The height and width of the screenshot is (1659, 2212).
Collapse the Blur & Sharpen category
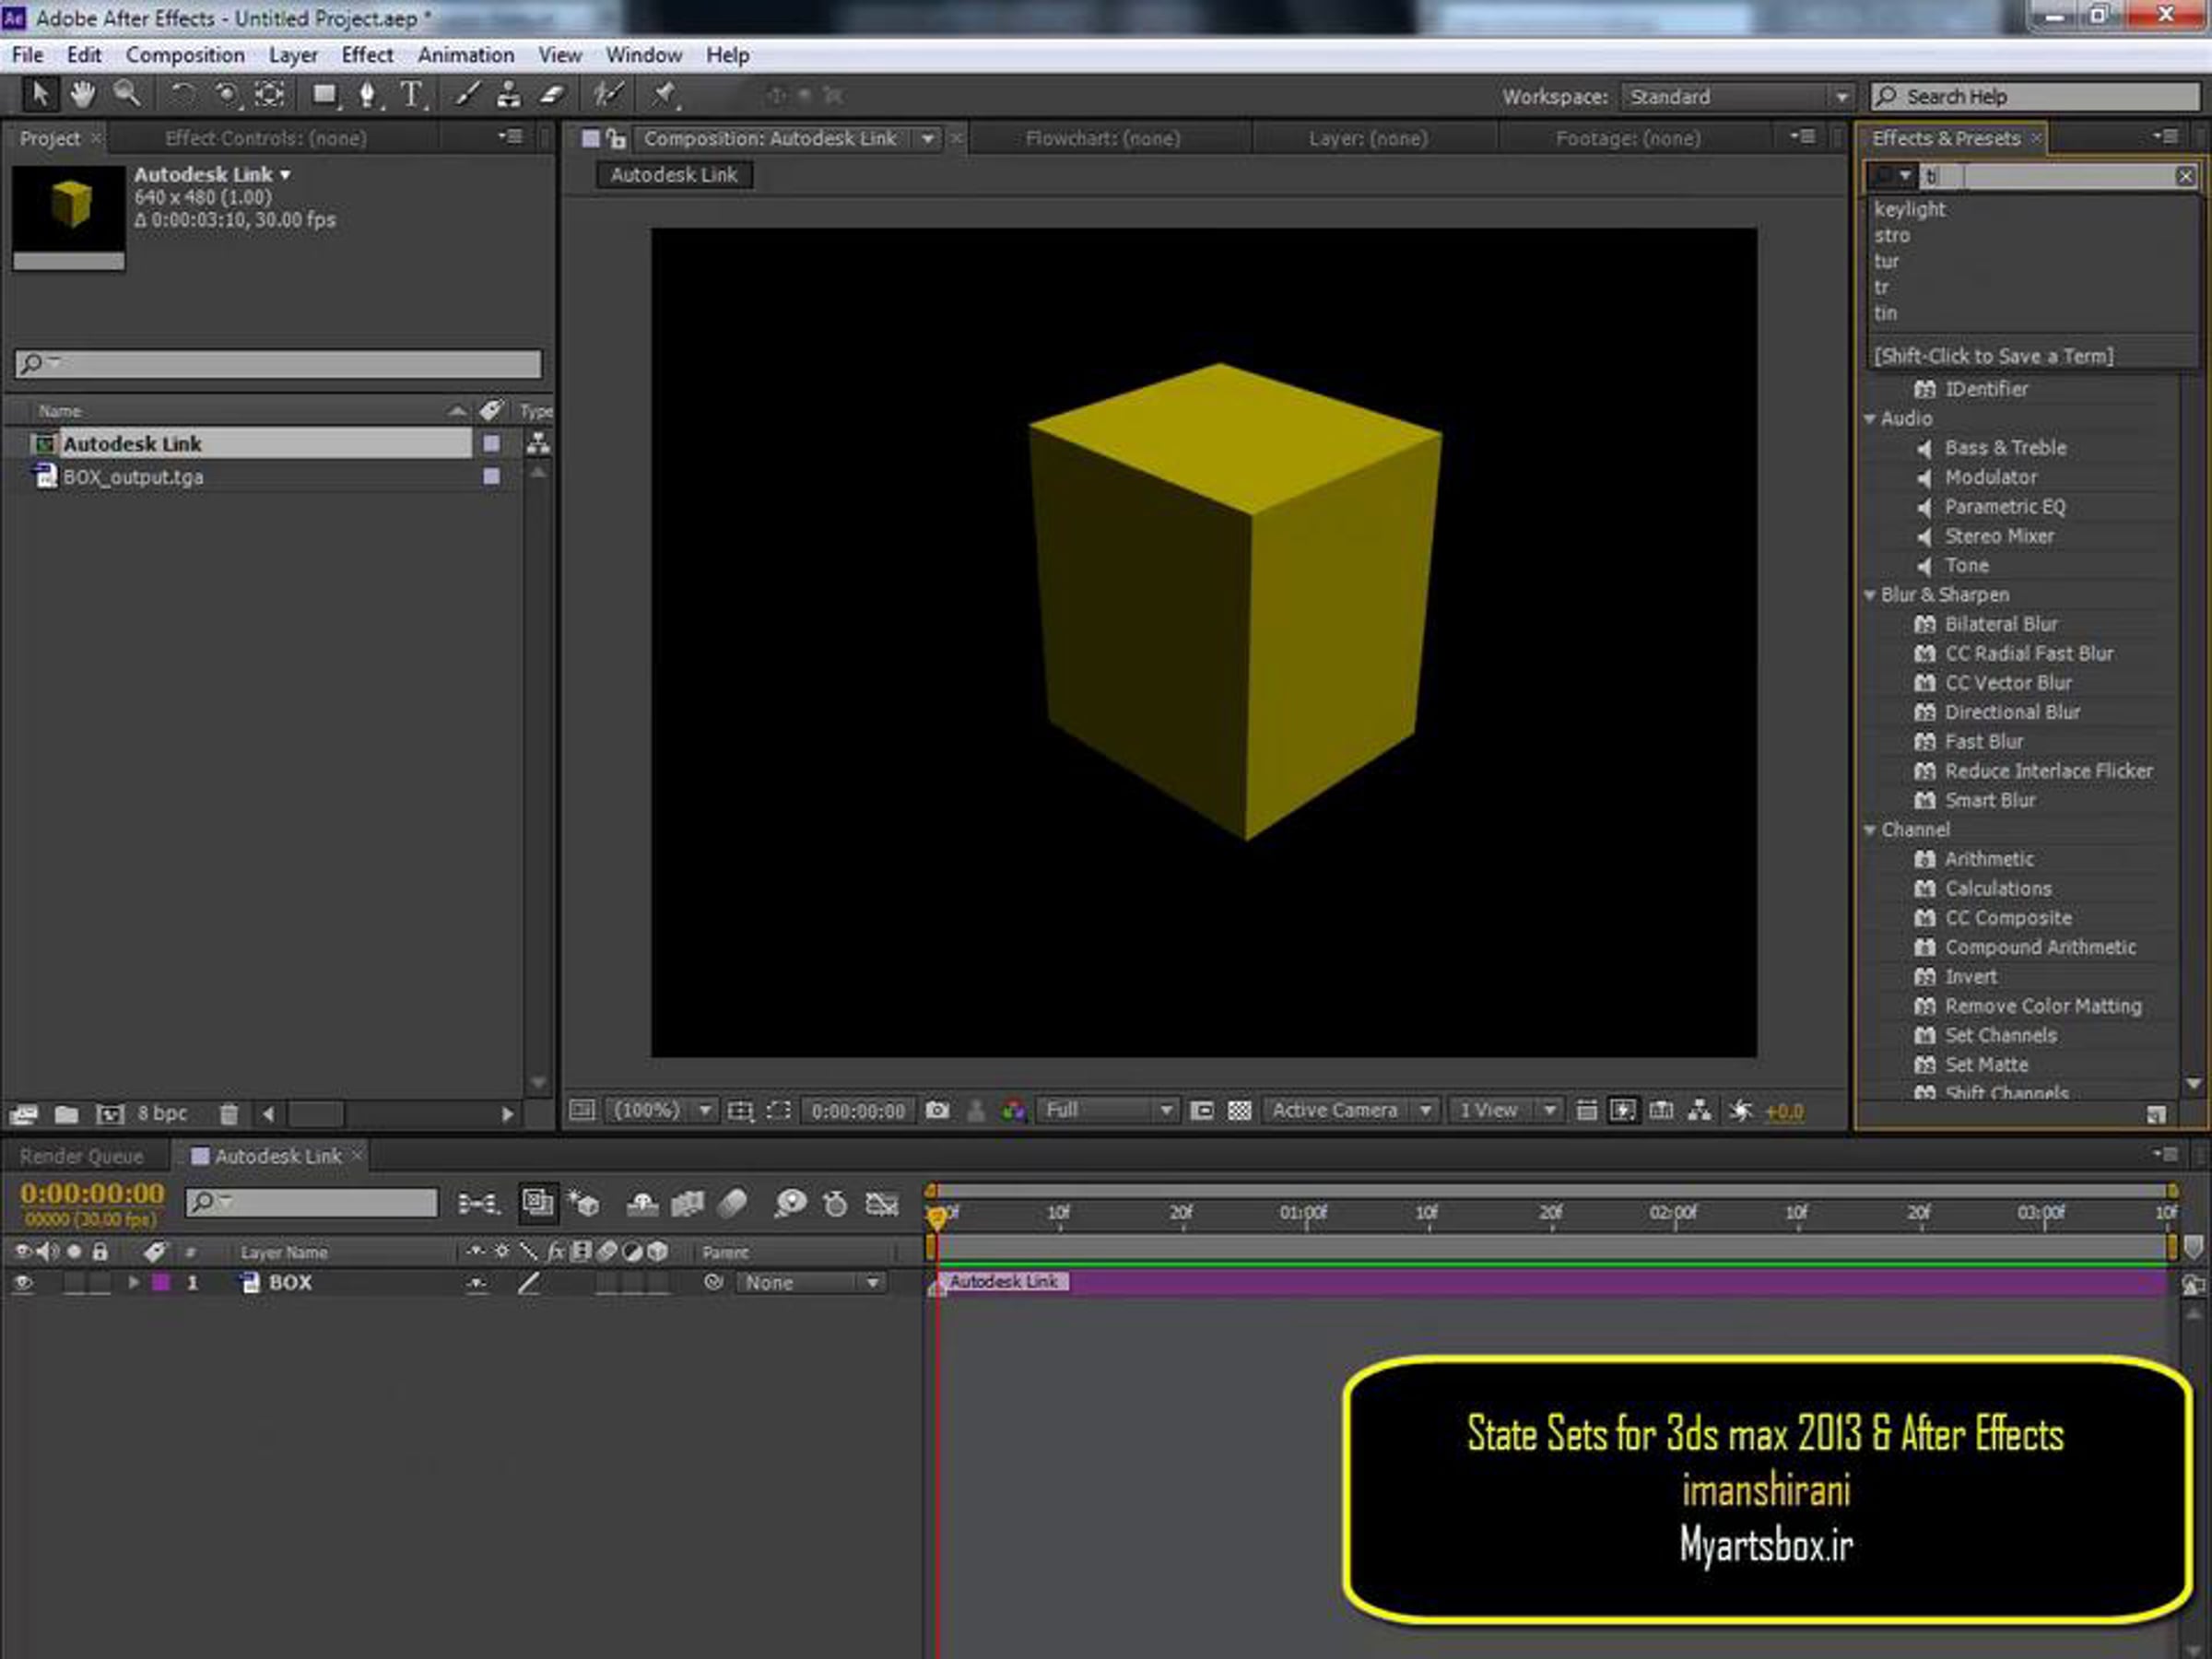tap(1870, 595)
